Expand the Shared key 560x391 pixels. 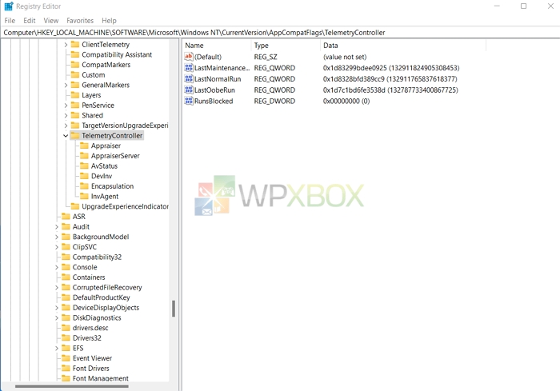pos(66,115)
